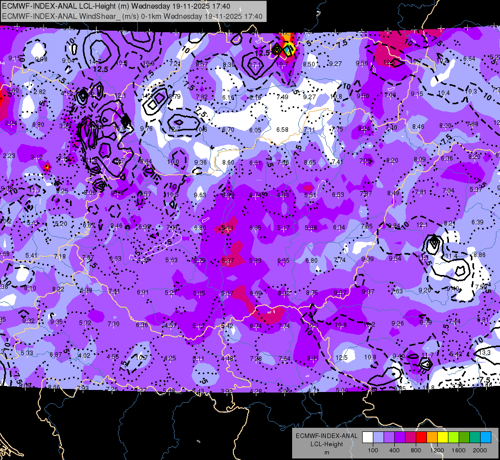Click the legend label '1600'
This screenshot has height=460, width=500.
click(x=459, y=450)
